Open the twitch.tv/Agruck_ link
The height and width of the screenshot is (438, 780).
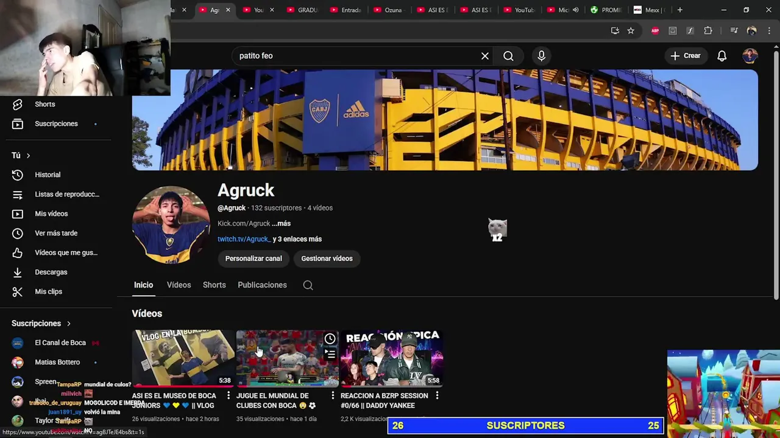pos(244,239)
